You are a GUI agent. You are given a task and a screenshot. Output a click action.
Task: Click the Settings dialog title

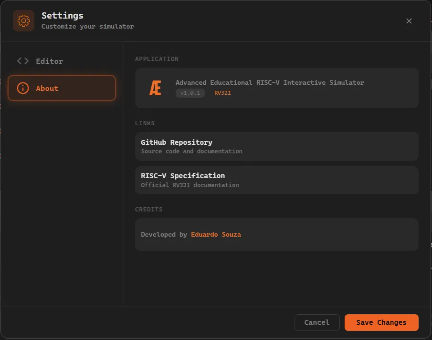click(63, 16)
